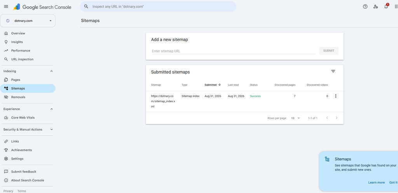Open the Privacy link
The height and width of the screenshot is (193, 398).
(x=9, y=191)
